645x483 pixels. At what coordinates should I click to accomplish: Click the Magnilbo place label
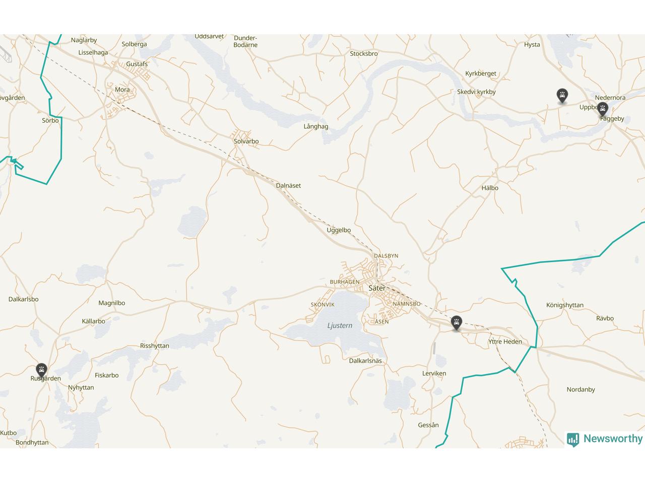[112, 303]
